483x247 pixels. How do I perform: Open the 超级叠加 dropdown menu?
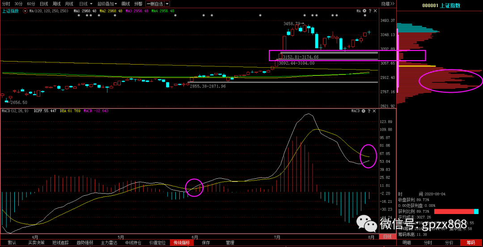(x=107, y=4)
